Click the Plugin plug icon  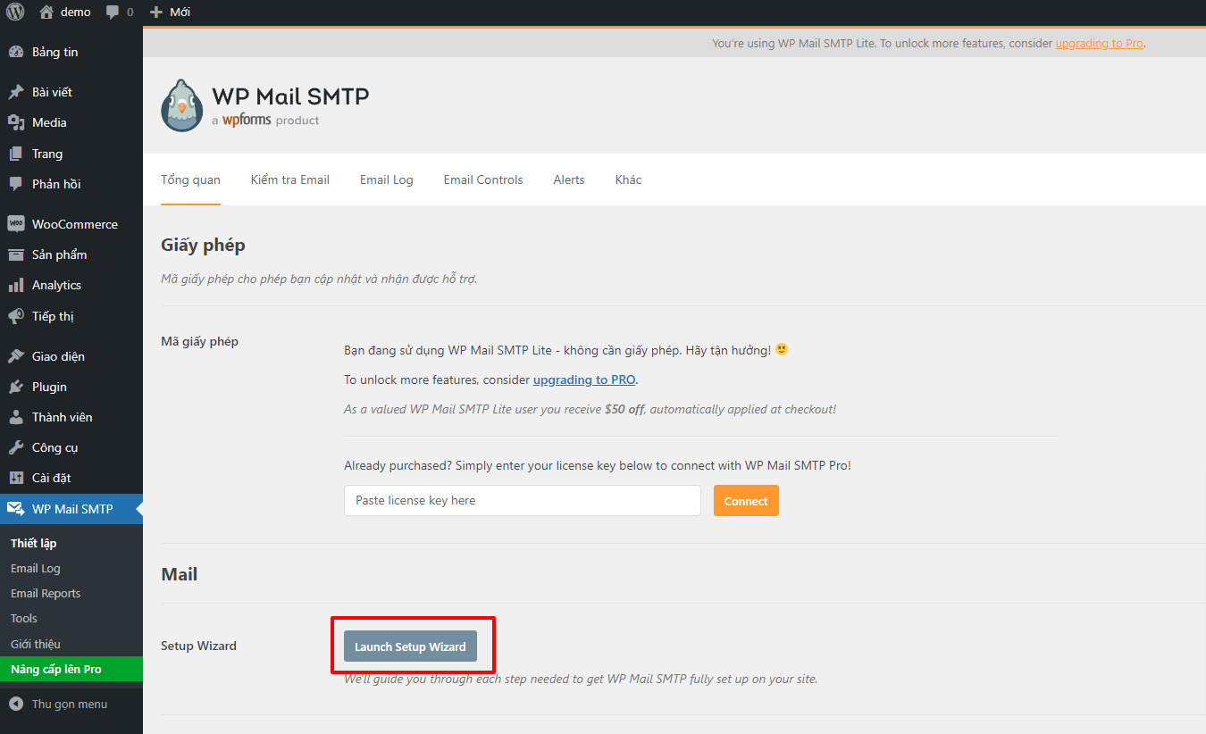point(16,387)
